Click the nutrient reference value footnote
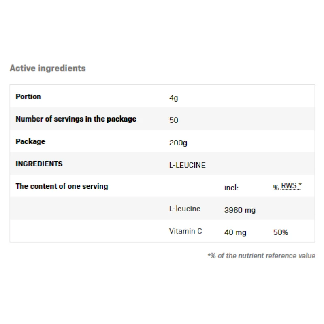324x324 pixels. (x=261, y=256)
